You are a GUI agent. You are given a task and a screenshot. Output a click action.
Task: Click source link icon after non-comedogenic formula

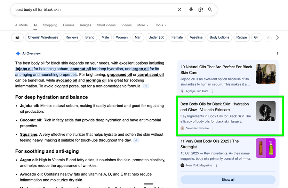pyautogui.click(x=146, y=86)
